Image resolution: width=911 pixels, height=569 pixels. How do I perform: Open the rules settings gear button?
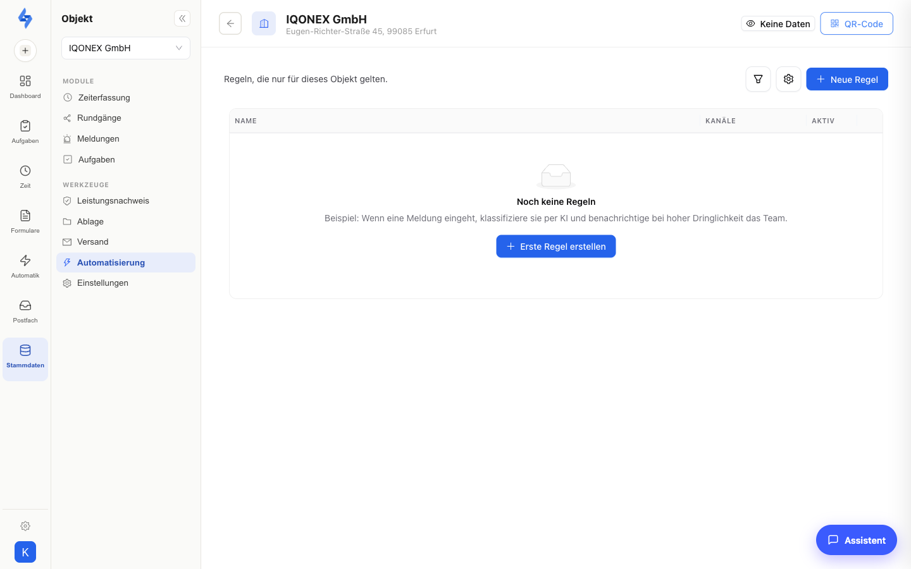click(x=788, y=79)
